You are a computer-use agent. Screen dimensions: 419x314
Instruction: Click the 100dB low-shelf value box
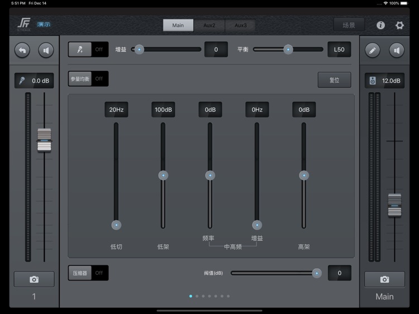tap(163, 110)
